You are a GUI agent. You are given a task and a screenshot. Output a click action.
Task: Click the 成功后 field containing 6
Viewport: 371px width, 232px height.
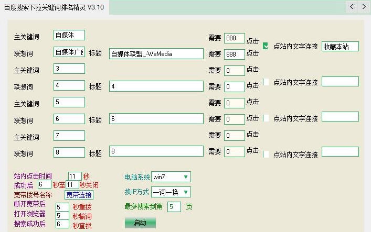click(x=45, y=184)
